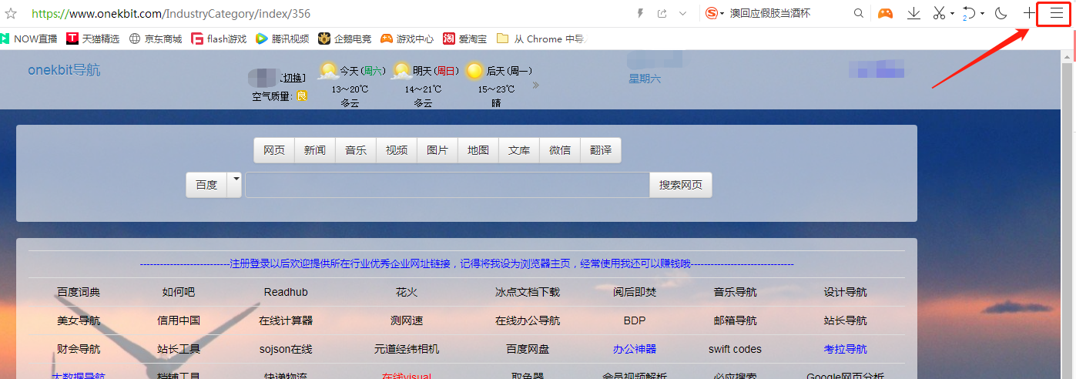Open the dropdown caret beside 百度
This screenshot has height=379, width=1076.
tap(235, 185)
